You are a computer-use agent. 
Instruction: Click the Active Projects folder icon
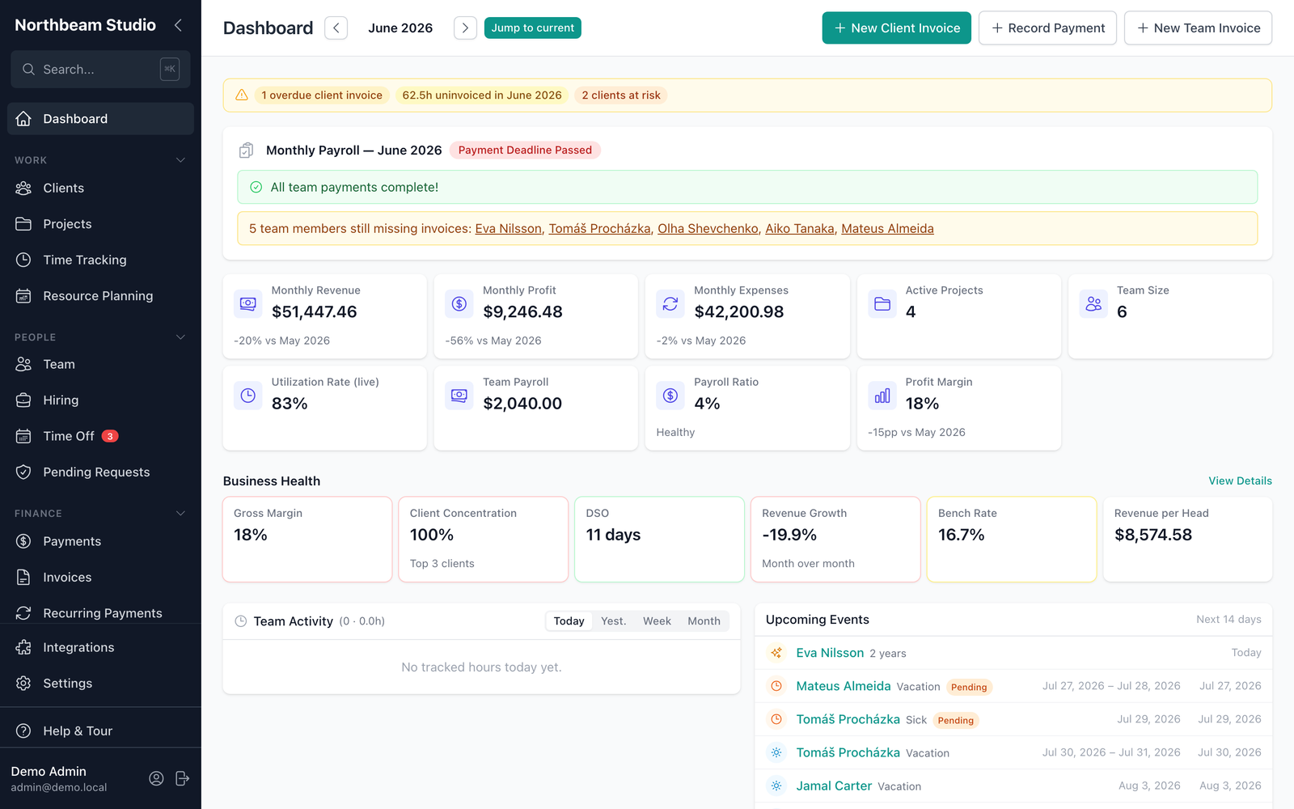click(882, 303)
